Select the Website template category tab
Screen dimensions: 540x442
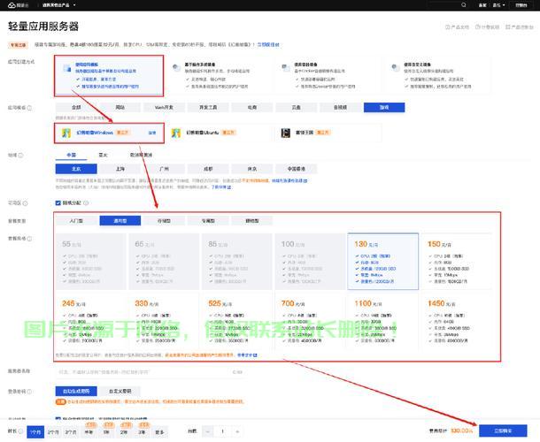point(120,107)
